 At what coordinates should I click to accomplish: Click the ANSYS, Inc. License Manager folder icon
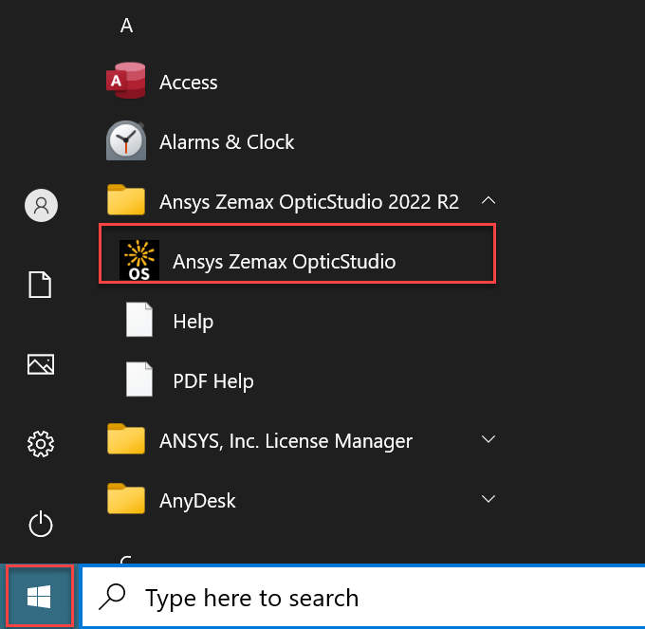pyautogui.click(x=126, y=438)
